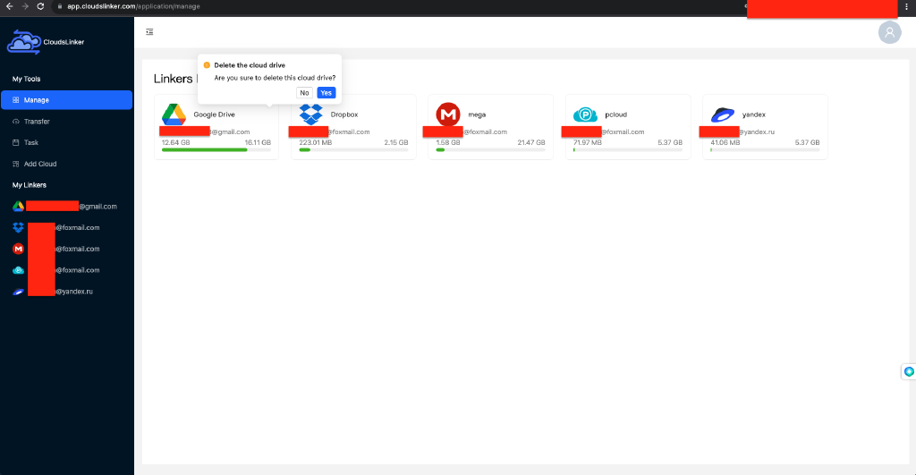
Task: Click the browser address bar URL
Action: [133, 6]
